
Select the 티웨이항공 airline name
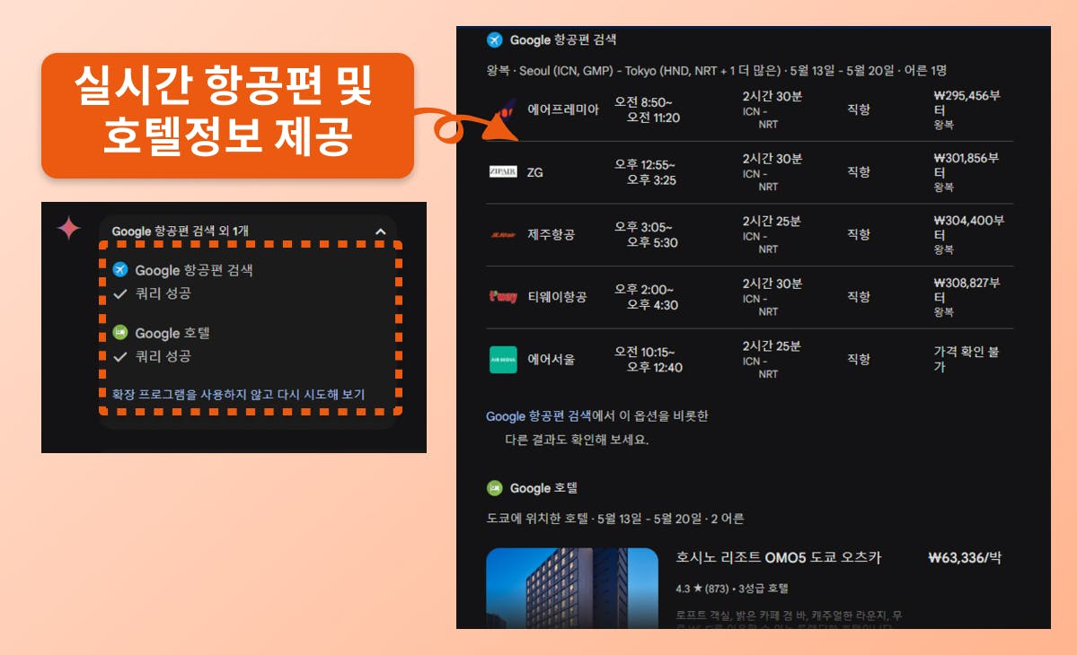pyautogui.click(x=557, y=296)
